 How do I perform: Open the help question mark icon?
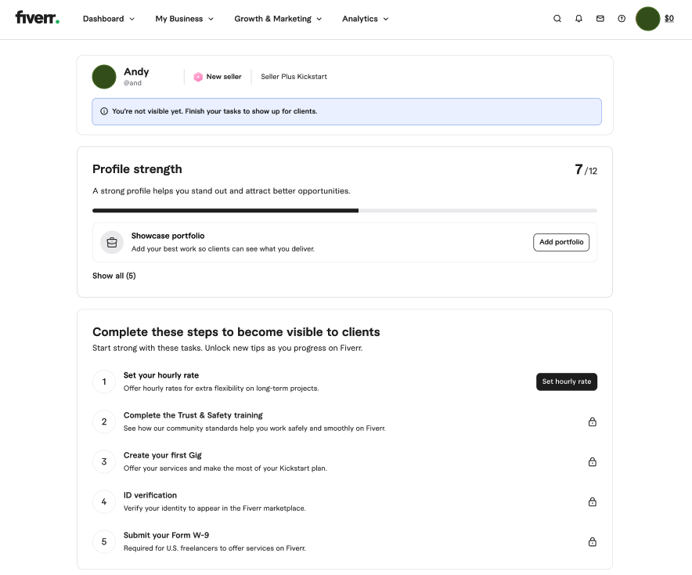coord(622,19)
